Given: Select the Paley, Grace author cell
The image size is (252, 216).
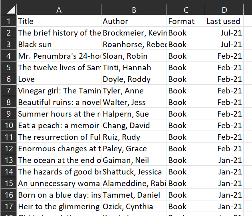Looking at the screenshot, I should coord(134,149).
